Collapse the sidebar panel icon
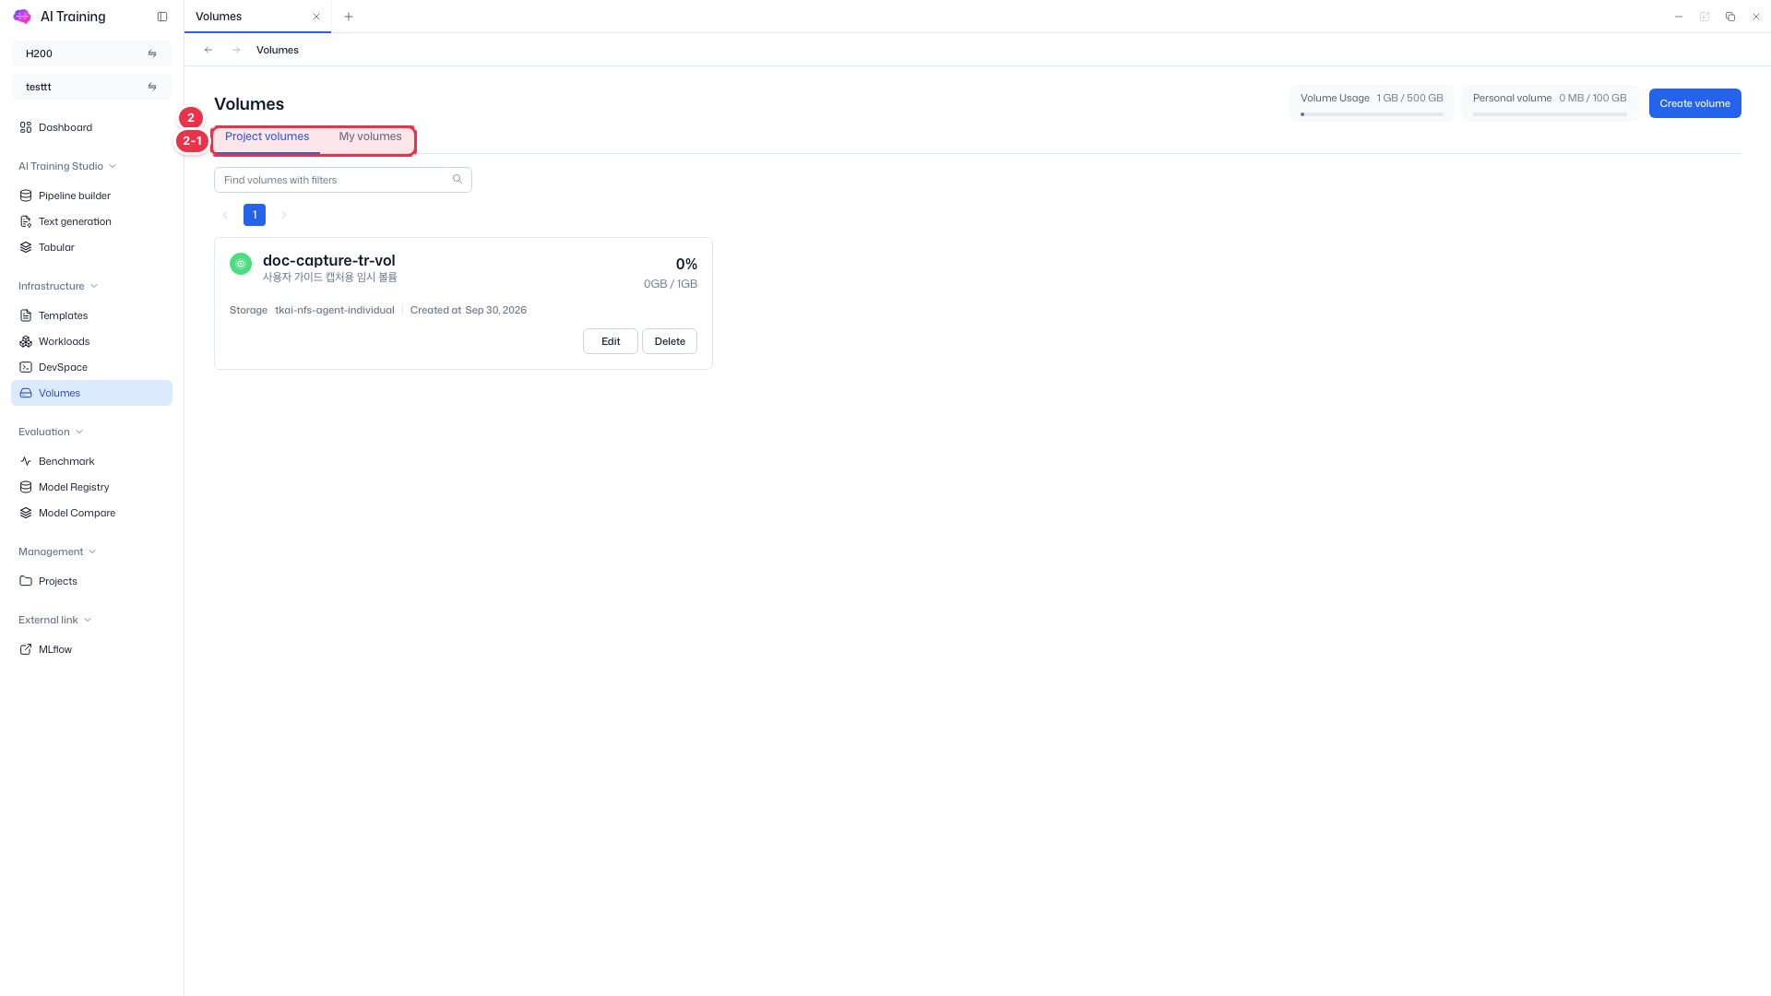Image resolution: width=1771 pixels, height=996 pixels. pos(162,17)
